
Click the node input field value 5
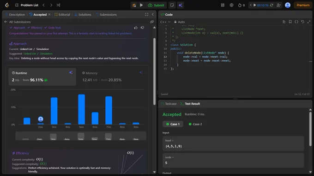pyautogui.click(x=233, y=160)
